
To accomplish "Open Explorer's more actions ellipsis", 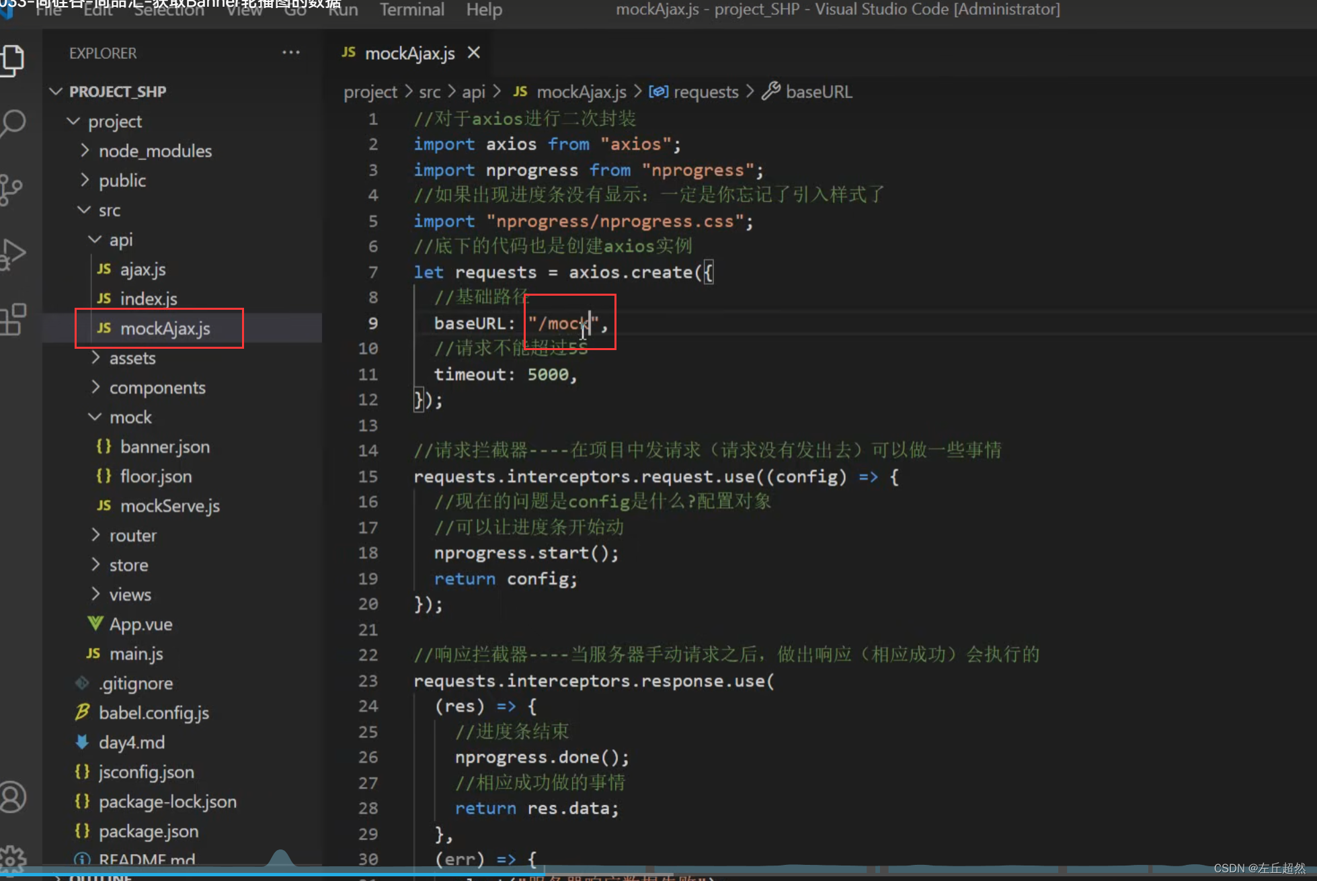I will [x=290, y=52].
